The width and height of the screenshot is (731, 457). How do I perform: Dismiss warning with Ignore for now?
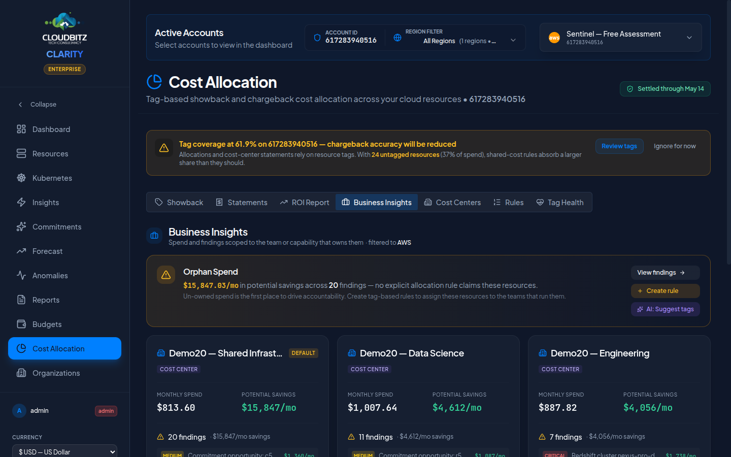675,146
